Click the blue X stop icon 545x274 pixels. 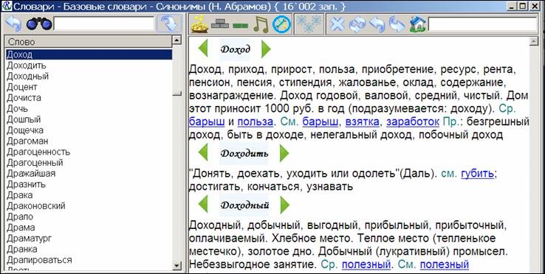tap(337, 25)
